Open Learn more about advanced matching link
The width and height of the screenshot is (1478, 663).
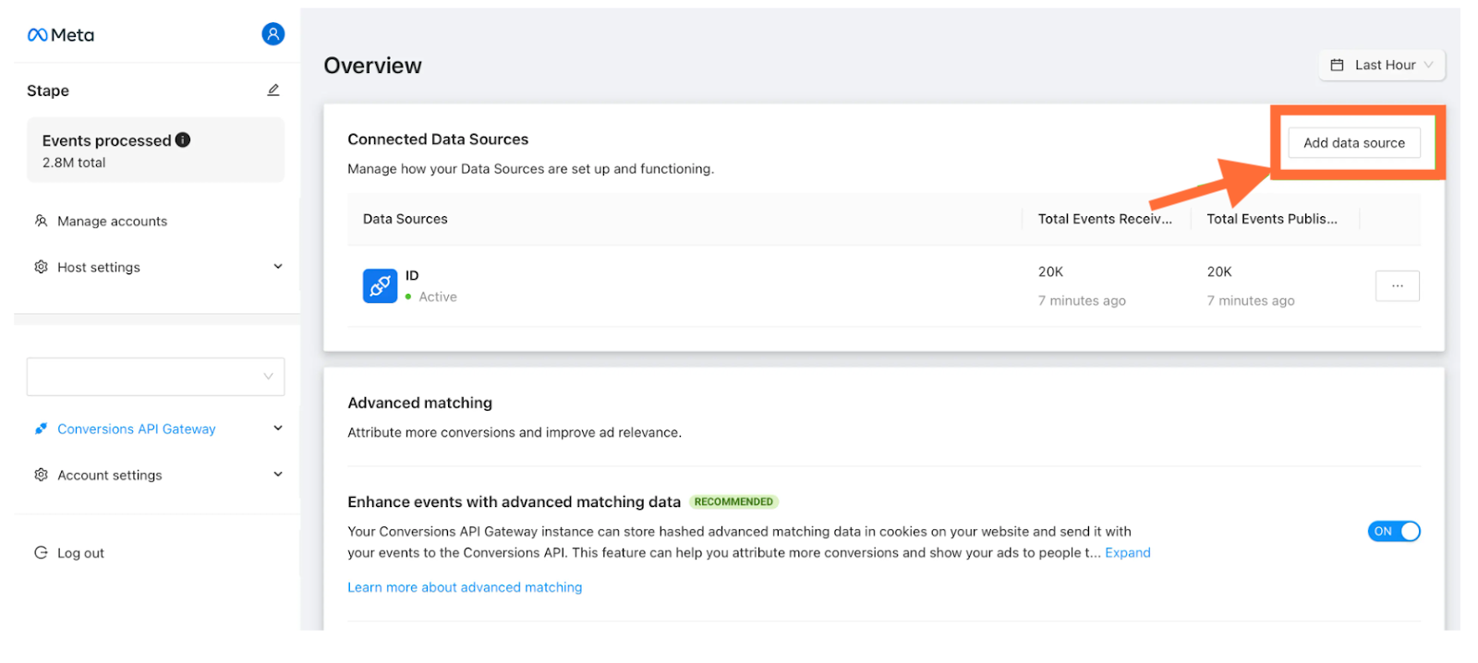click(465, 587)
